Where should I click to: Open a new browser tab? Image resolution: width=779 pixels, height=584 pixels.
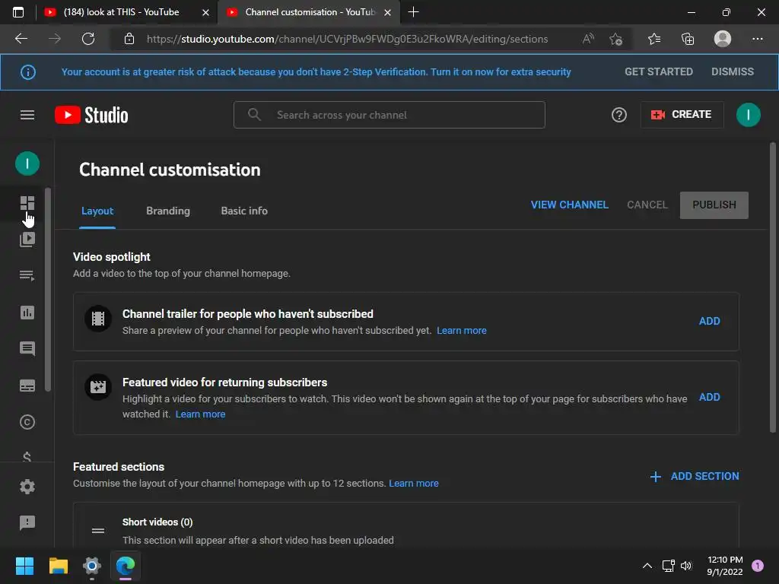(413, 12)
